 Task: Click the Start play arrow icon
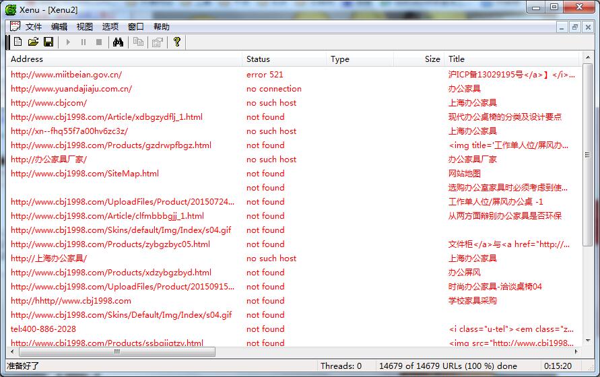pos(68,42)
